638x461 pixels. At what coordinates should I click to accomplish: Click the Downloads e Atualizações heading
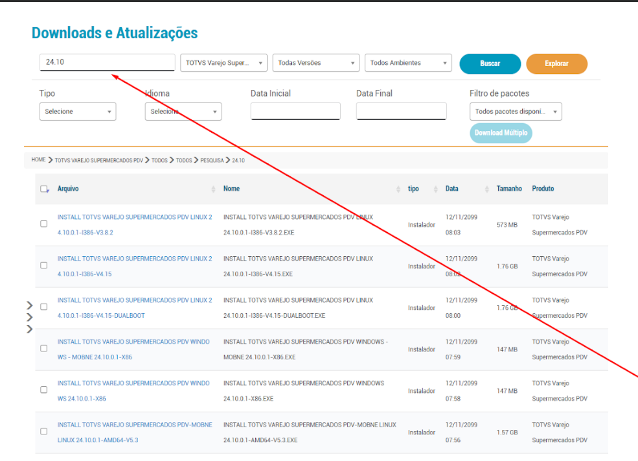(115, 33)
